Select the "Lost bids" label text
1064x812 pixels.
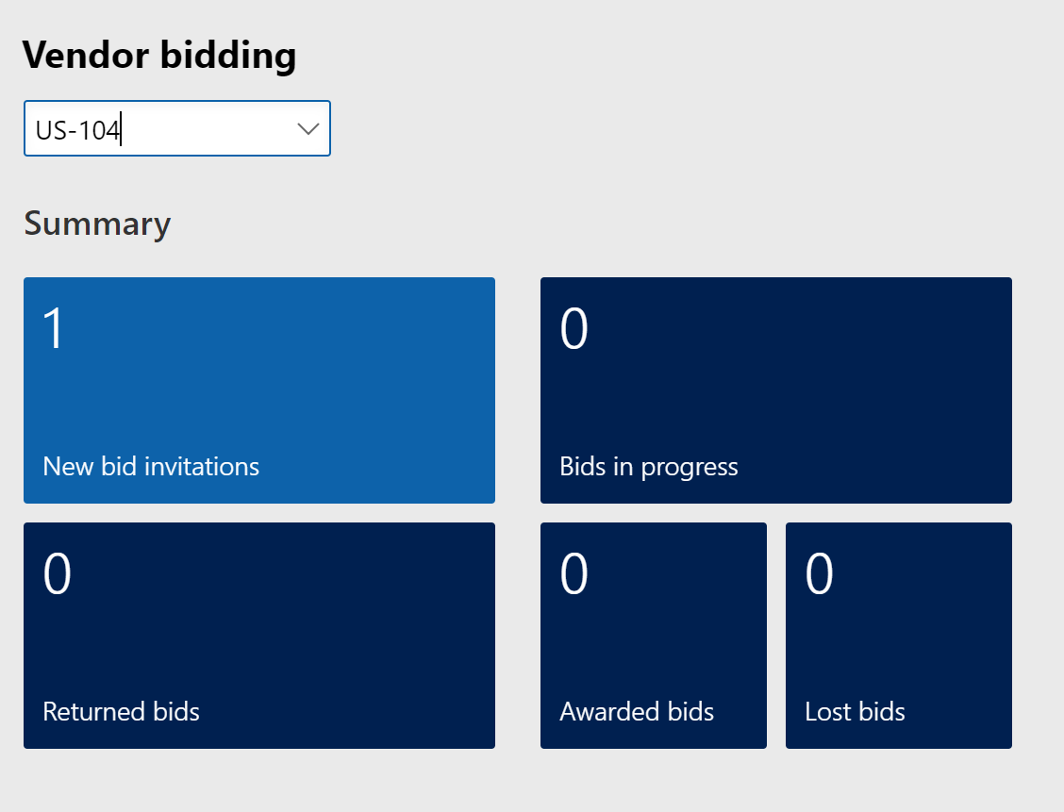point(855,711)
